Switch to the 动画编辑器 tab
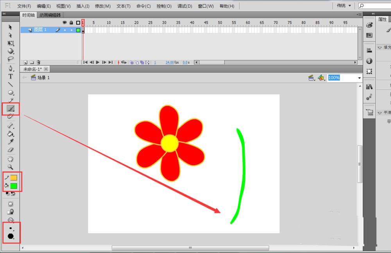 (x=50, y=15)
